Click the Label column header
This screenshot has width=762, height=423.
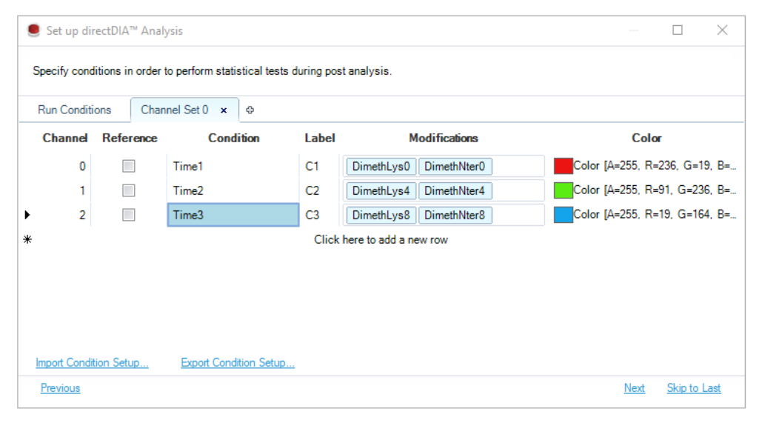pos(320,138)
